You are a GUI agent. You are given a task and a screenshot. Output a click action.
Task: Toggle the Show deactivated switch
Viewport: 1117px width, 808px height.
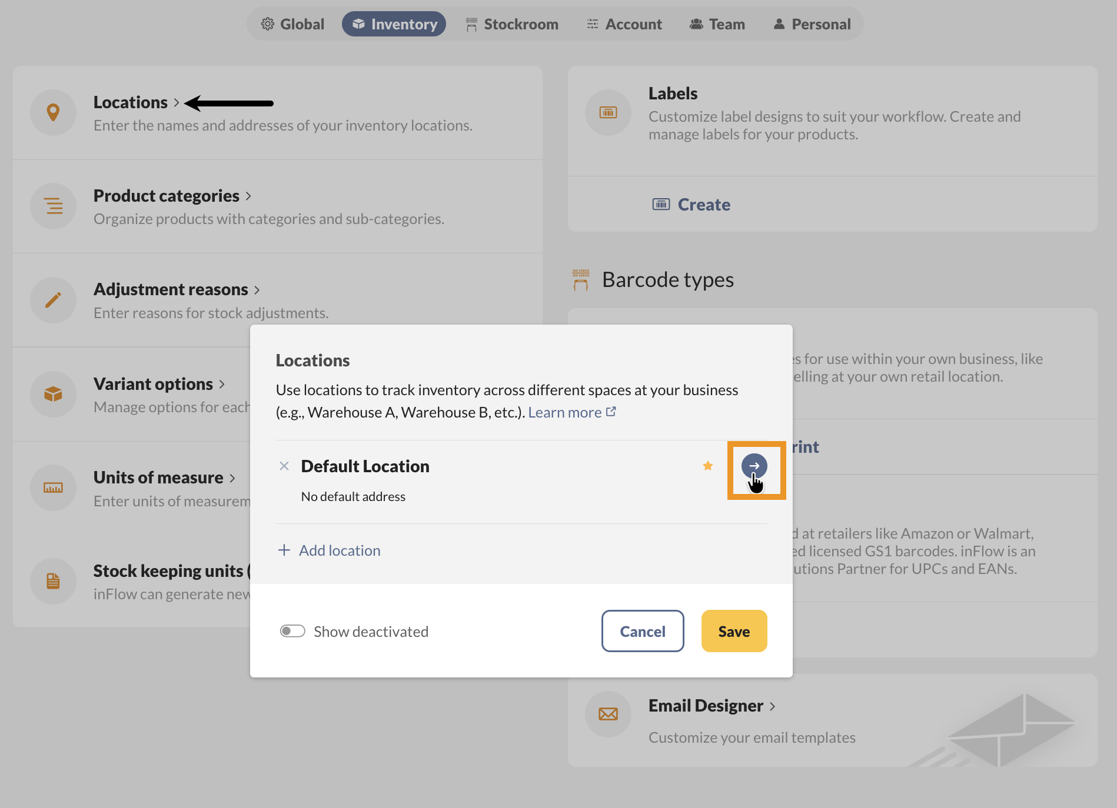[x=292, y=631]
